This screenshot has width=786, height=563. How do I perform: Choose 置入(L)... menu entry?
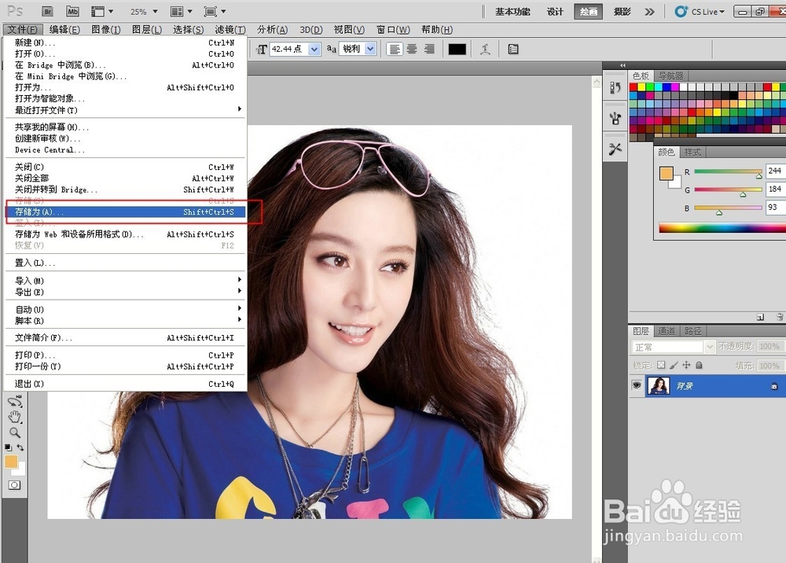tap(125, 263)
